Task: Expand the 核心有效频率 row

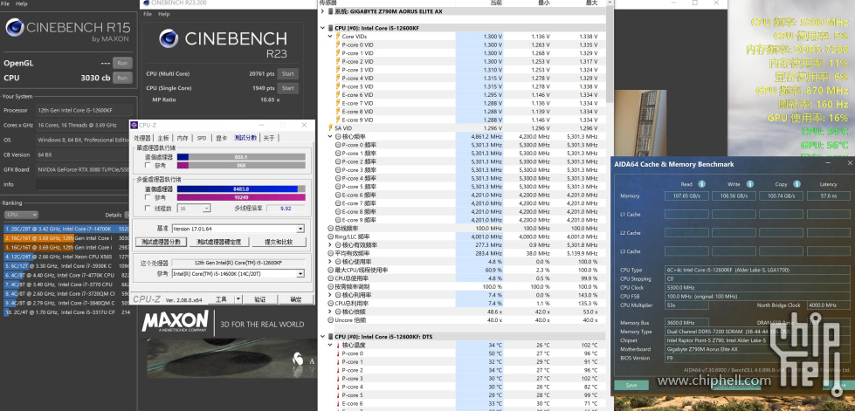Action: (x=330, y=244)
